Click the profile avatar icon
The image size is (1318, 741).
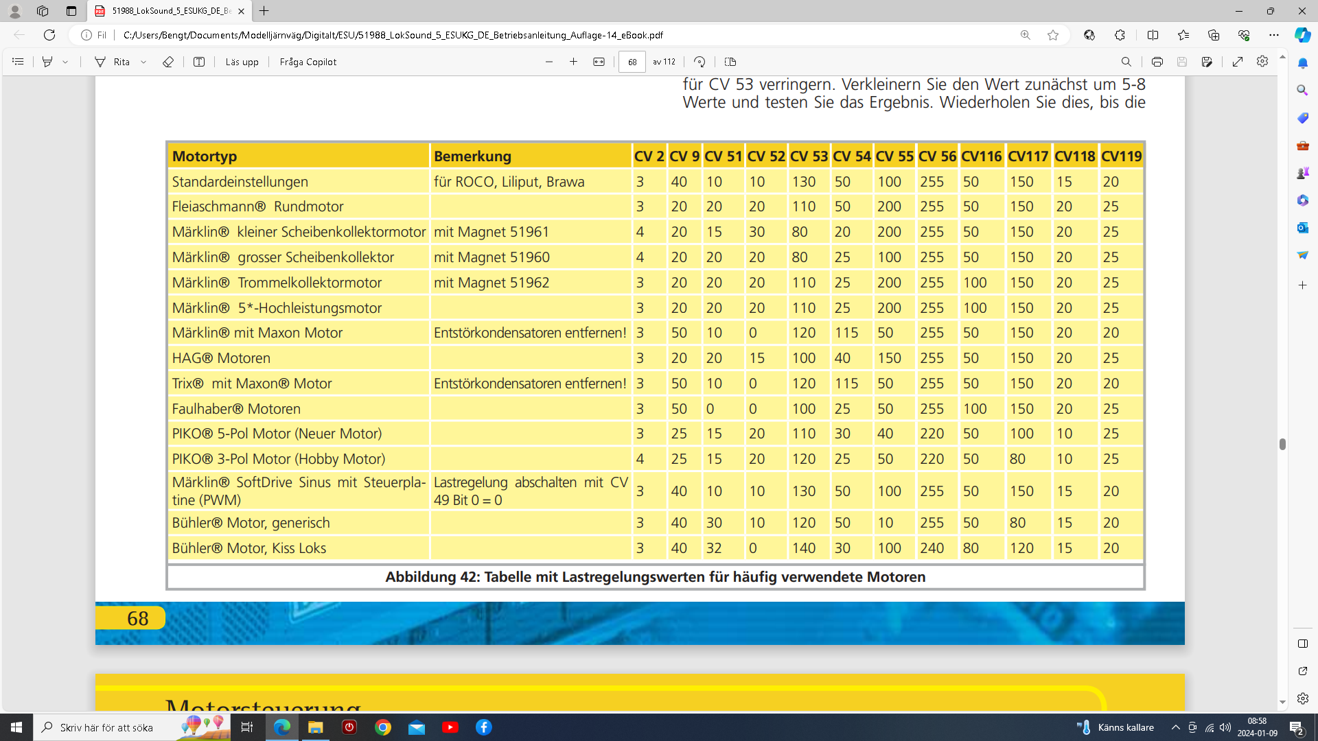[x=14, y=11]
